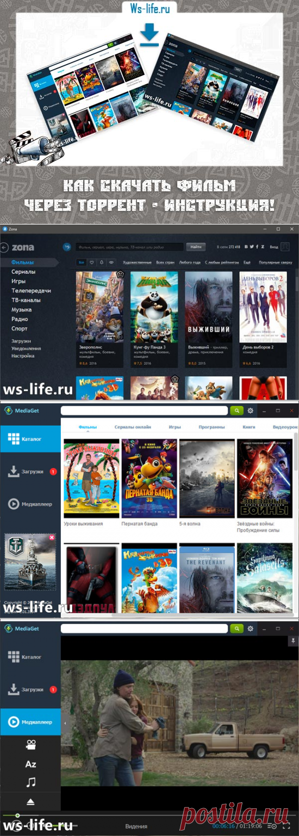The image size is (299, 836).
Task: Click the 'Z' icon in Zona header
Action: (263, 247)
